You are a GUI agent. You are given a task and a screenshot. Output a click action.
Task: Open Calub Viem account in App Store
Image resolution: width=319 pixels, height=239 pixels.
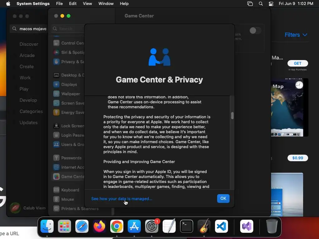[x=28, y=208]
